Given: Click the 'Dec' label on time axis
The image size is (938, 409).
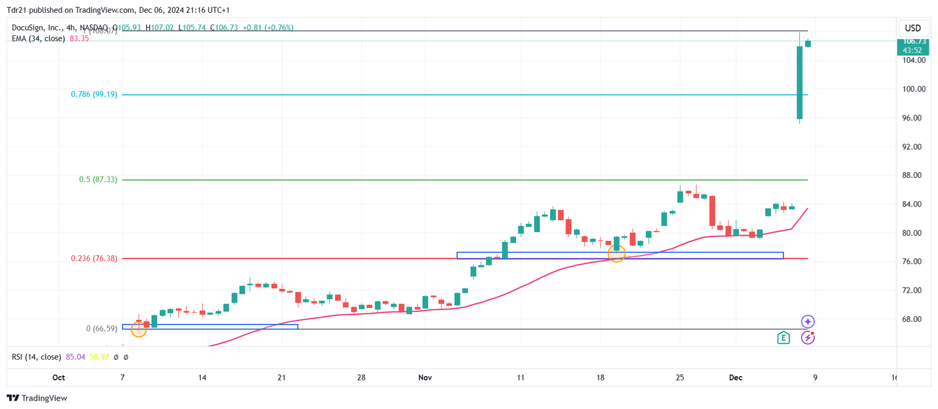Looking at the screenshot, I should coord(735,378).
